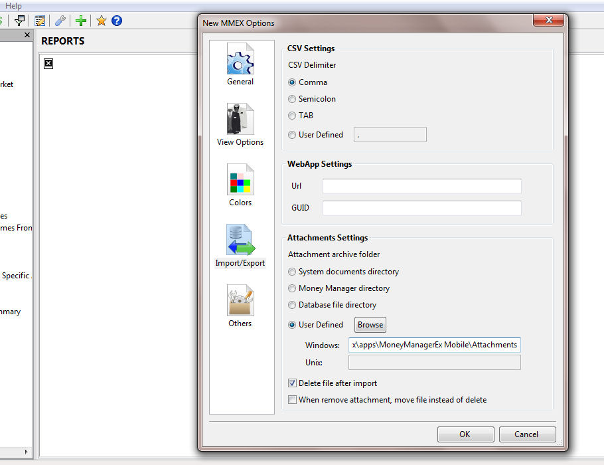Click the wrench options toolbar icon
The height and width of the screenshot is (465, 604).
click(x=60, y=21)
